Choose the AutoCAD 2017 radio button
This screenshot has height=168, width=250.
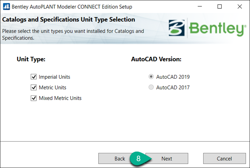[x=151, y=87]
